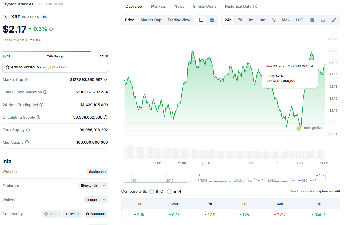The image size is (346, 225).
Task: Click the 99,986,013,292 total supply value
Action: tap(94, 130)
